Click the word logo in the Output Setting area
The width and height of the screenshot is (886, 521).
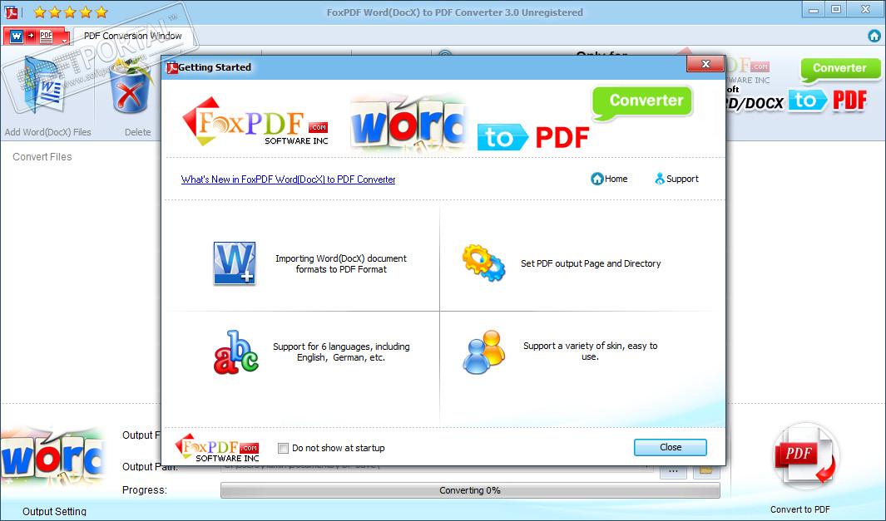point(52,459)
